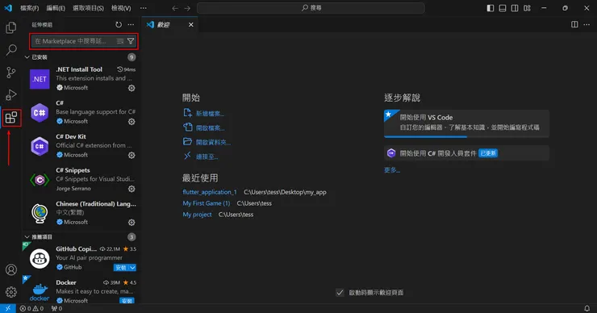Show more menu bar items

pos(143,8)
